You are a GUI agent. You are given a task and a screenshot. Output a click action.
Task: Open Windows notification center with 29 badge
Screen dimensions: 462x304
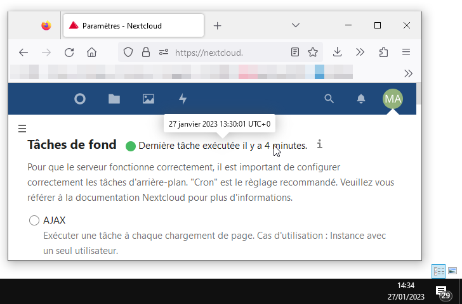click(443, 293)
